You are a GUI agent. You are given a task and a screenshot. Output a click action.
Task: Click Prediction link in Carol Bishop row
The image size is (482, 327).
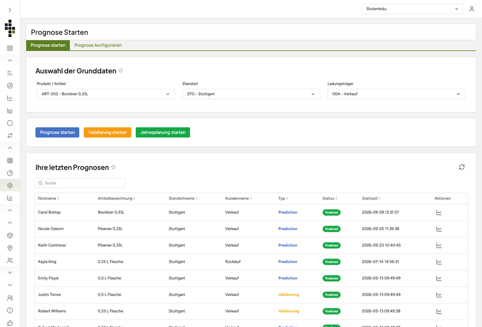click(x=288, y=212)
